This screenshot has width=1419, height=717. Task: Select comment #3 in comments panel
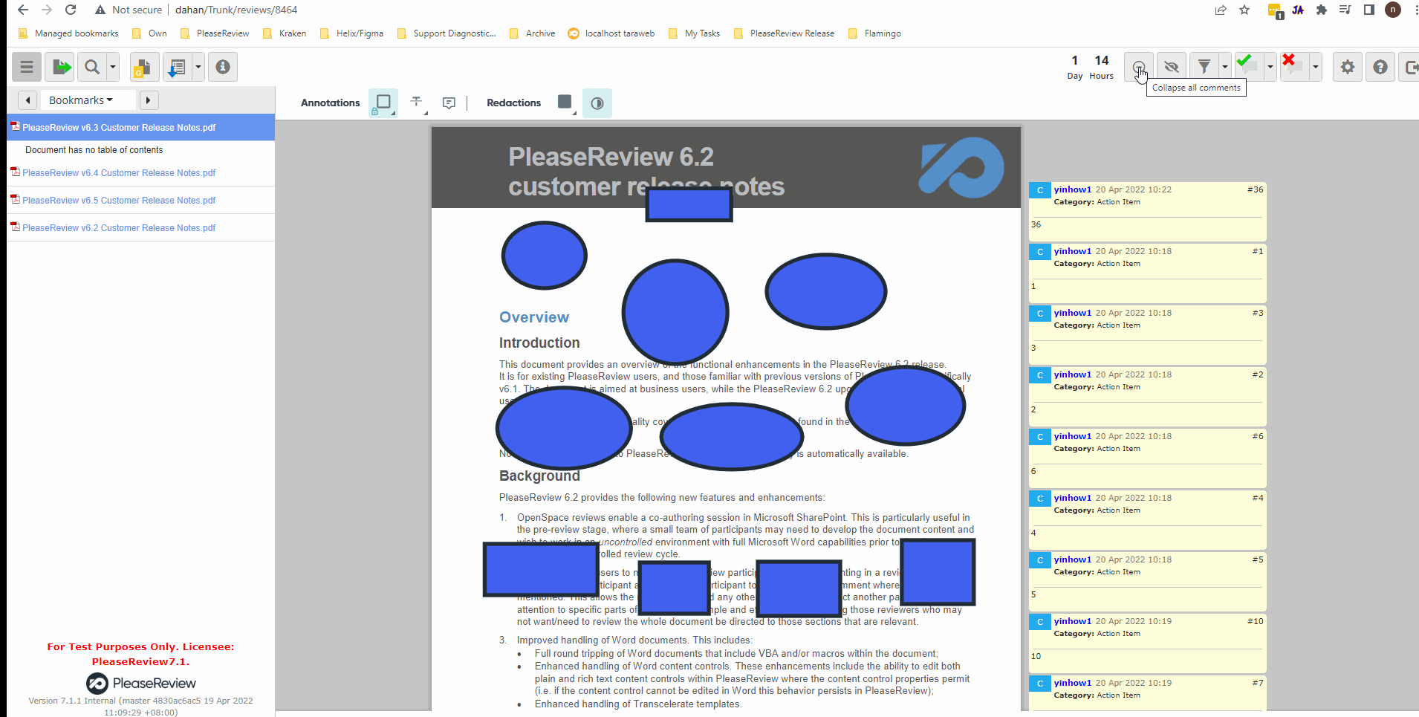coord(1147,334)
